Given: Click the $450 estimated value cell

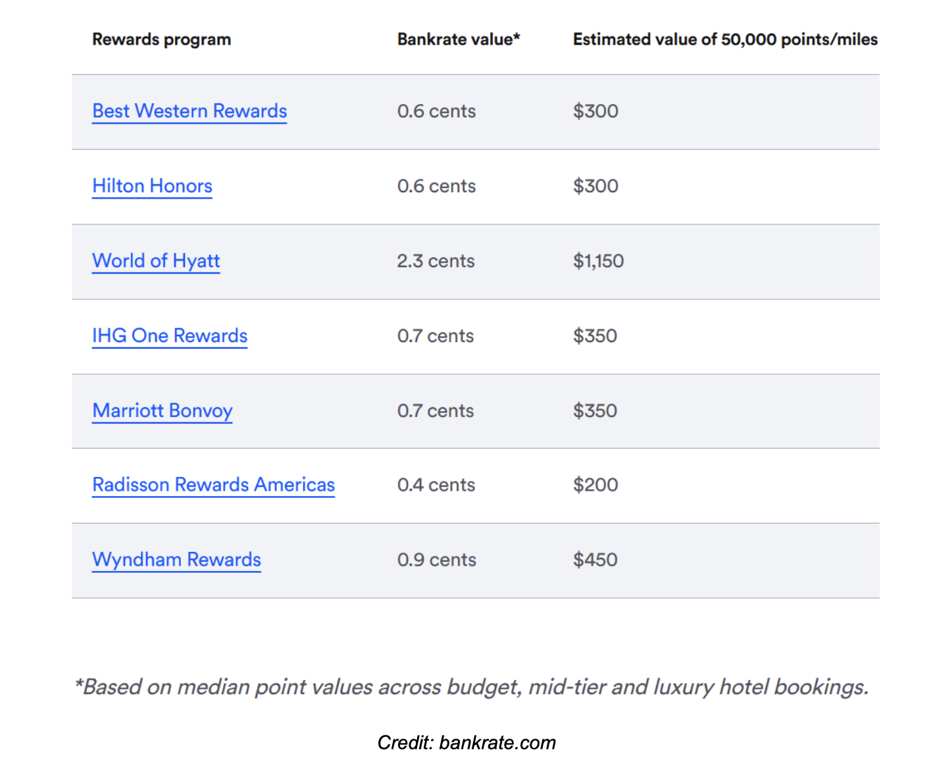Looking at the screenshot, I should (595, 560).
